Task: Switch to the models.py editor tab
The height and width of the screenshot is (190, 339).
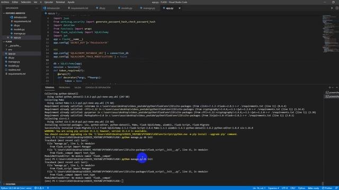Action: click(x=125, y=8)
